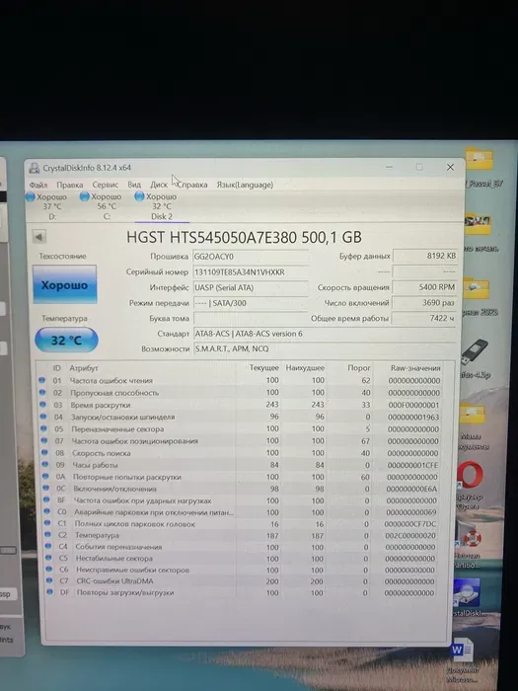Select the Пропускная способность row text
518x691 pixels.
[x=114, y=393]
